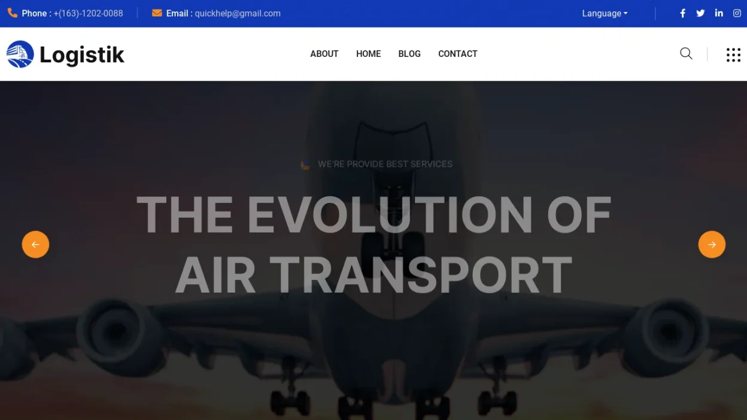Select the HOME menu item
The image size is (747, 420).
[x=369, y=54]
